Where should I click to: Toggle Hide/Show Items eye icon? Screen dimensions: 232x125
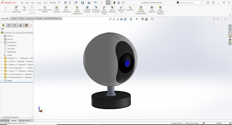coord(137,19)
